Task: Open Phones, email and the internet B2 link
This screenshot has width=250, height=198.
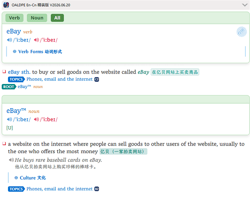Action: tap(59, 189)
